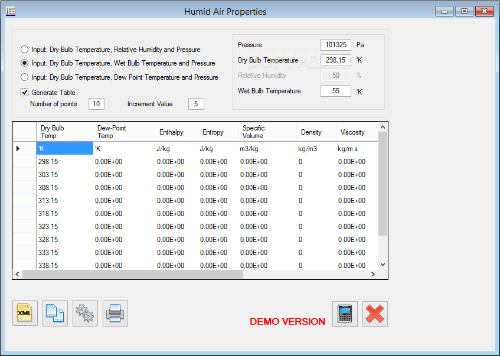Click the application icon in the title bar
The image size is (500, 356).
tap(11, 11)
